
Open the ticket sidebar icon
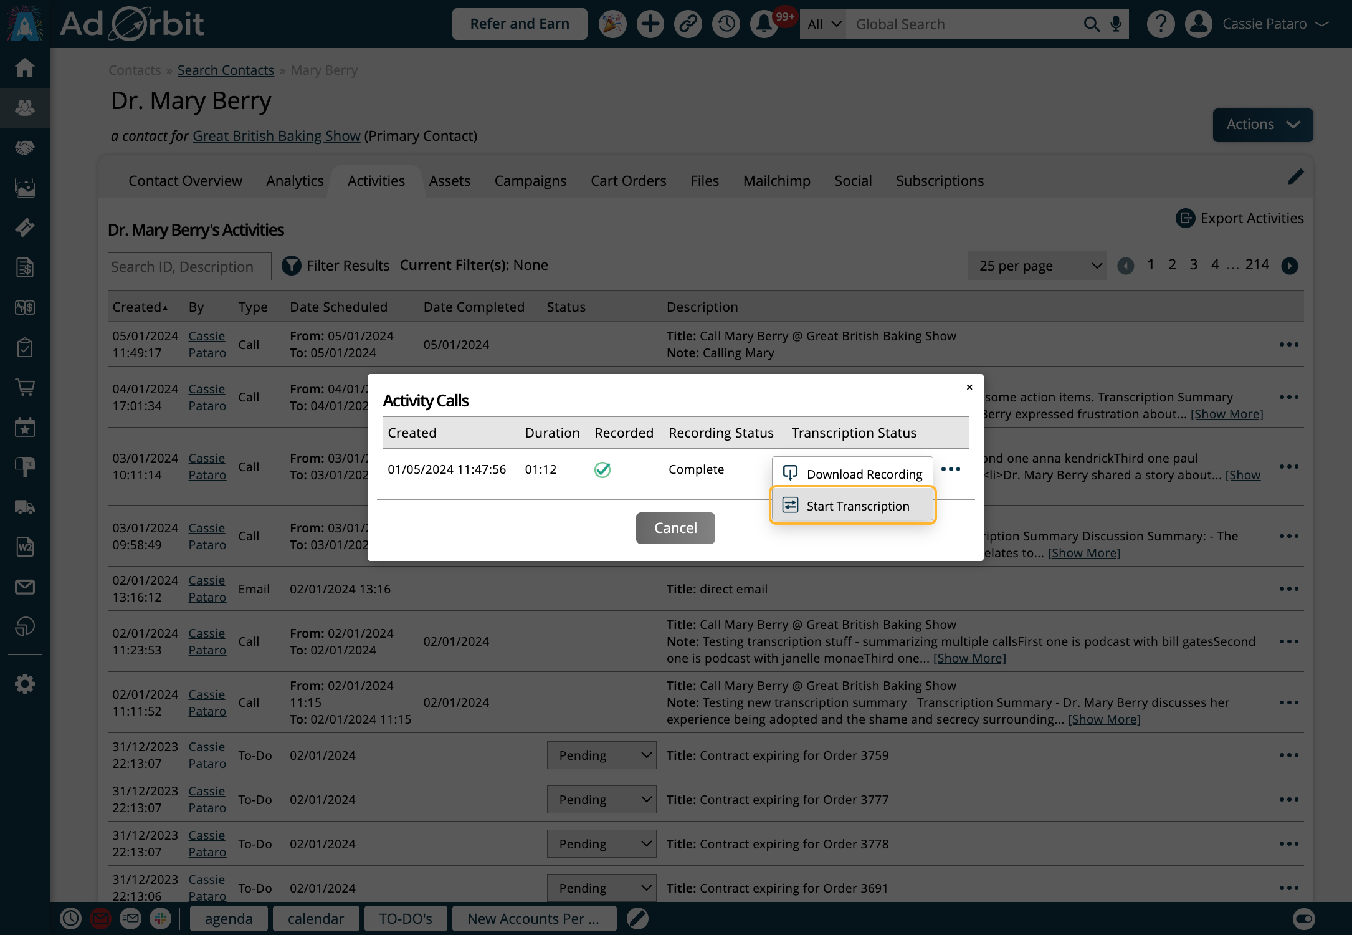coord(25,228)
